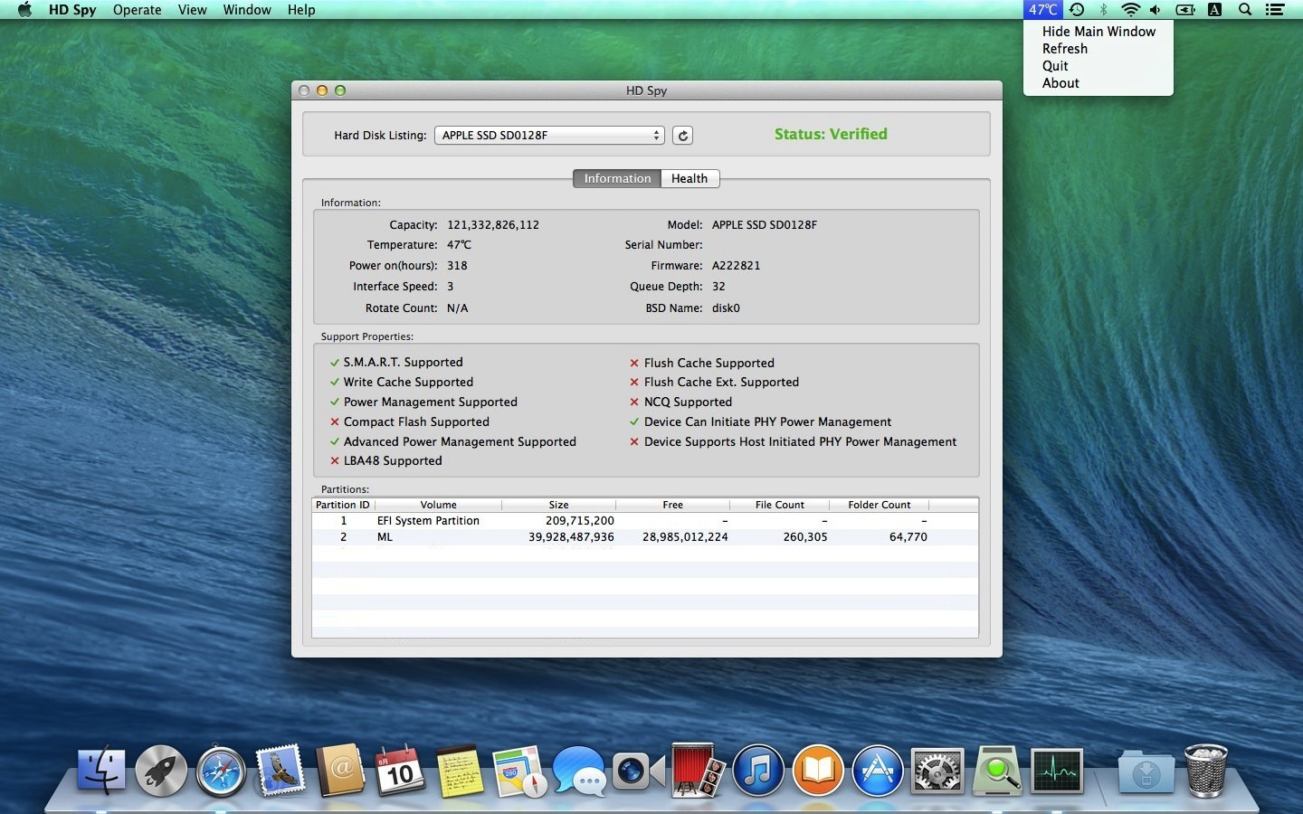Image resolution: width=1303 pixels, height=814 pixels.
Task: Open System Preferences gear in Dock
Action: tap(937, 772)
